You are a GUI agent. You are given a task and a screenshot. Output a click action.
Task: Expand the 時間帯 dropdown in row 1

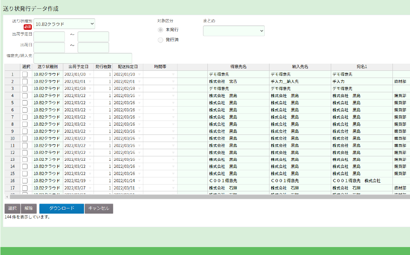point(174,74)
